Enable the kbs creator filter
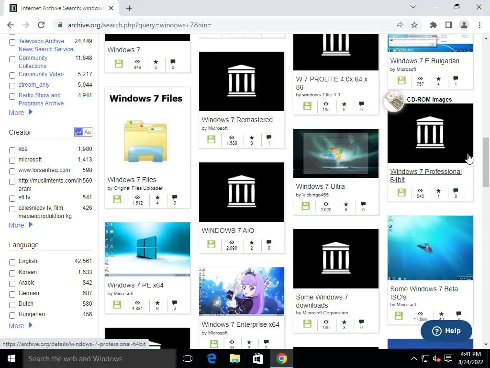This screenshot has height=368, width=490. pos(12,150)
